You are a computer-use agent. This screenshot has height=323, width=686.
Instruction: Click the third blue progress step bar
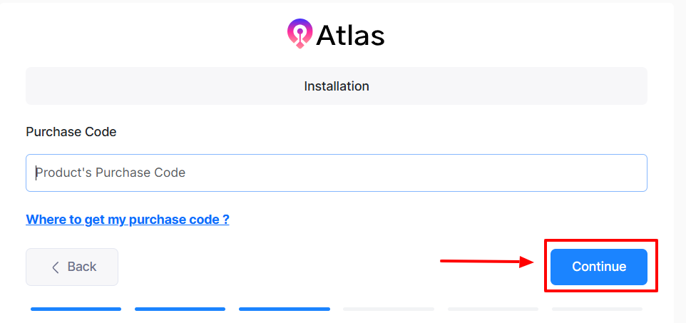pos(285,309)
